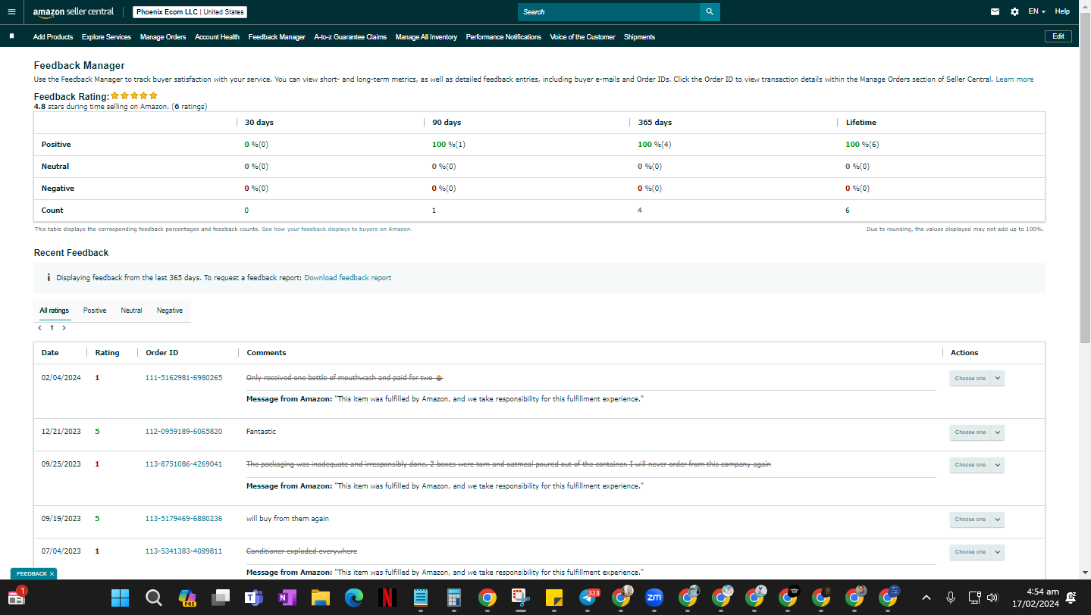Open order 113-8751086-4269041 link
Screen dimensions: 1091x615
[183, 464]
